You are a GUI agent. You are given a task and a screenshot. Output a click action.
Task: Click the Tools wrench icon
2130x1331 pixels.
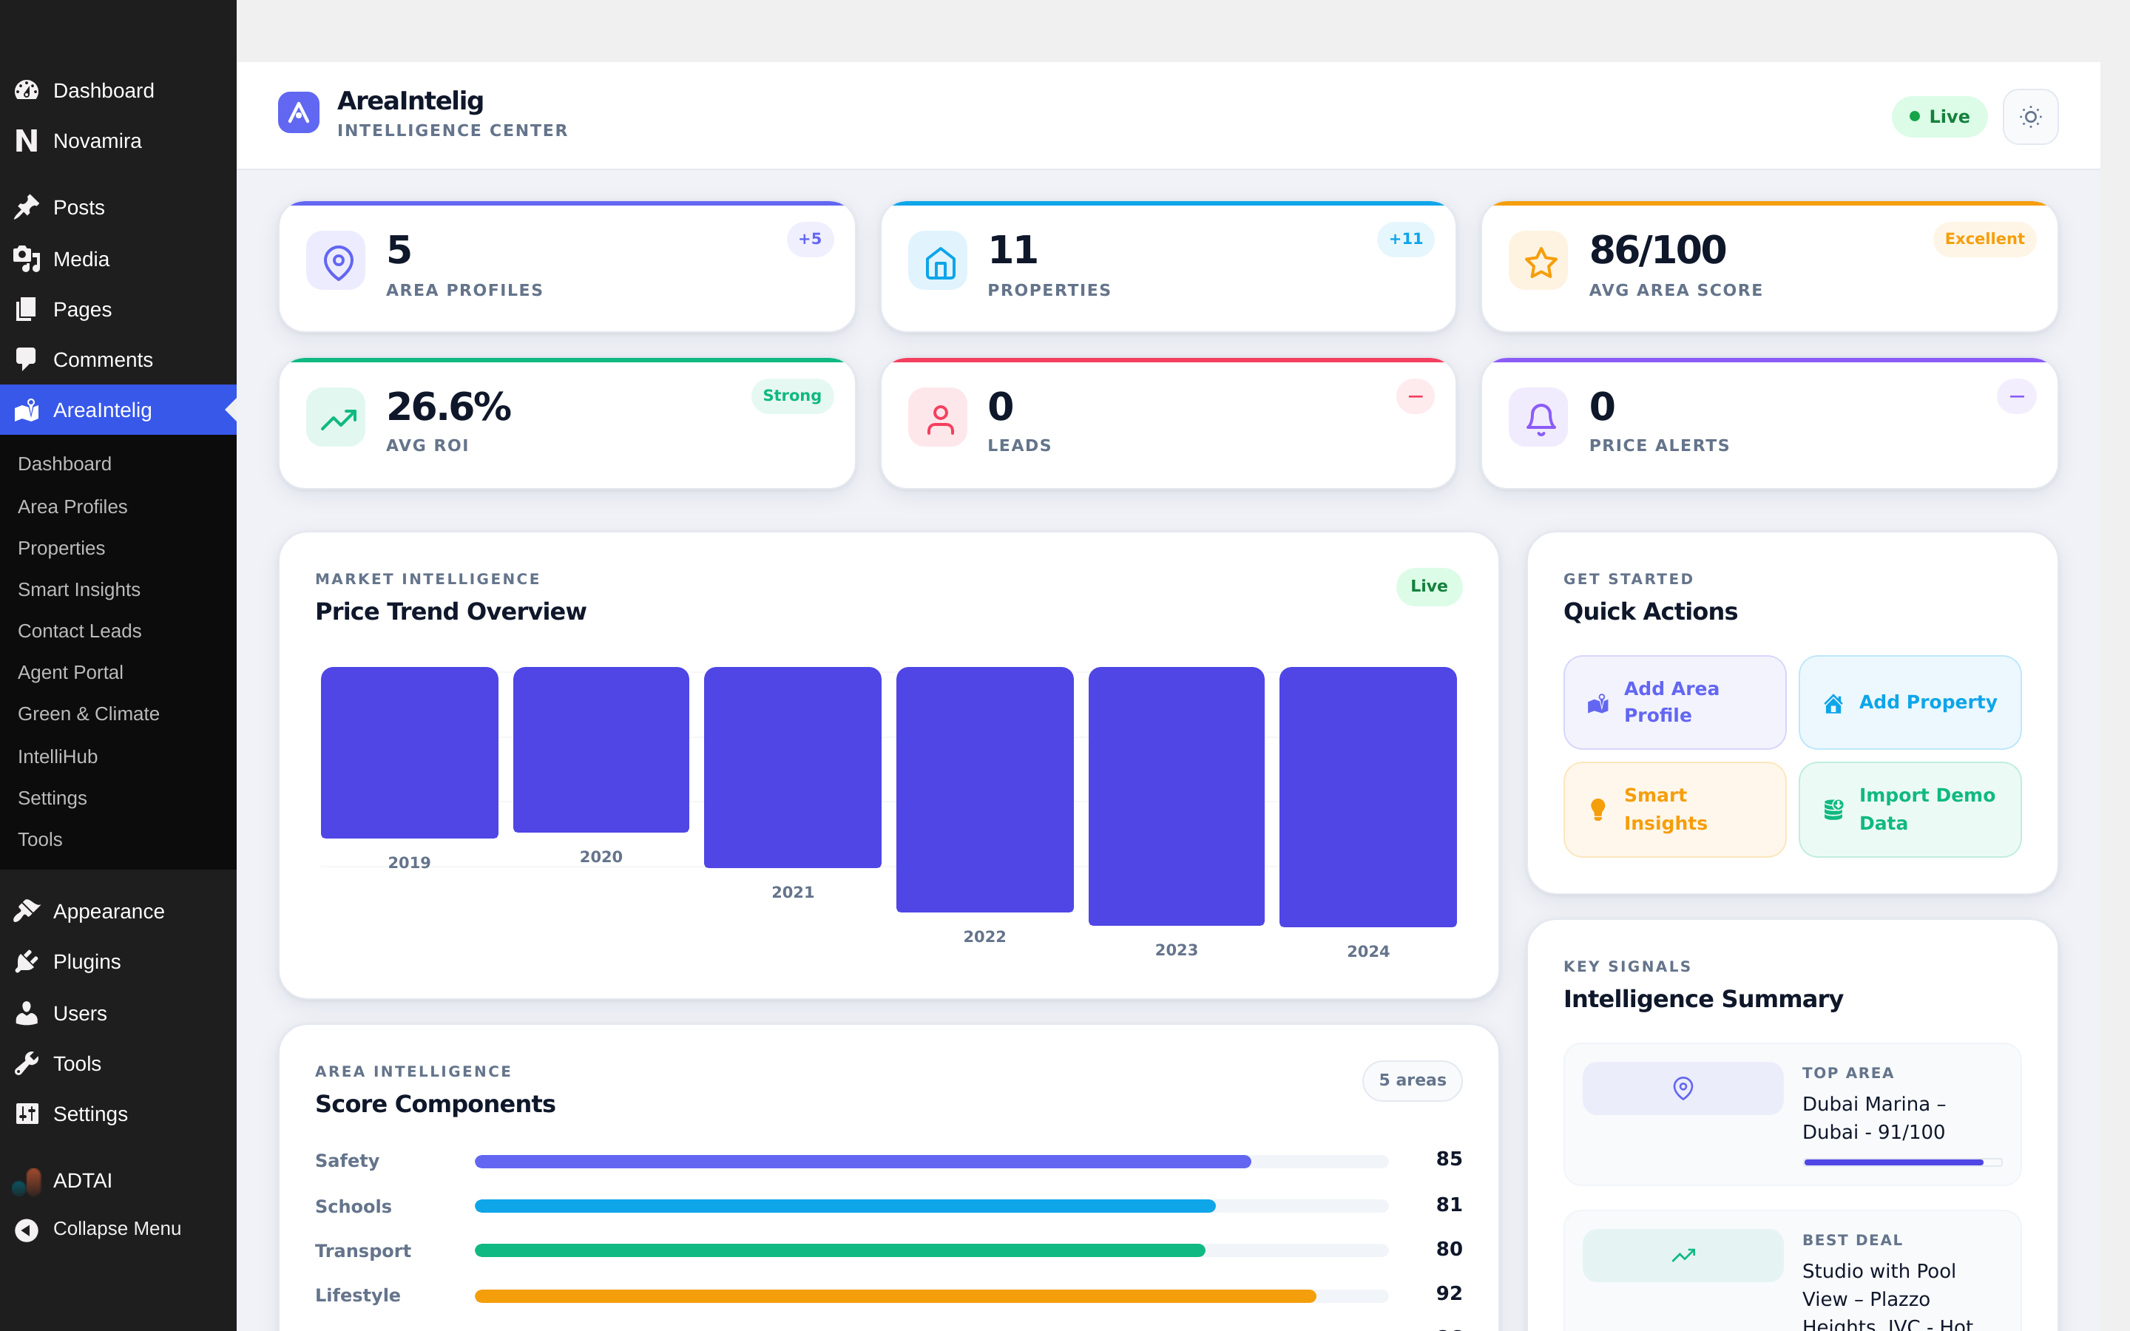(27, 1063)
